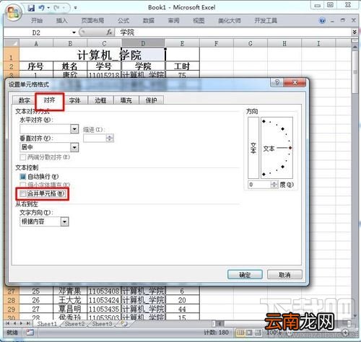Click degrees input field showing 0
361x342 pixels.
pos(260,185)
